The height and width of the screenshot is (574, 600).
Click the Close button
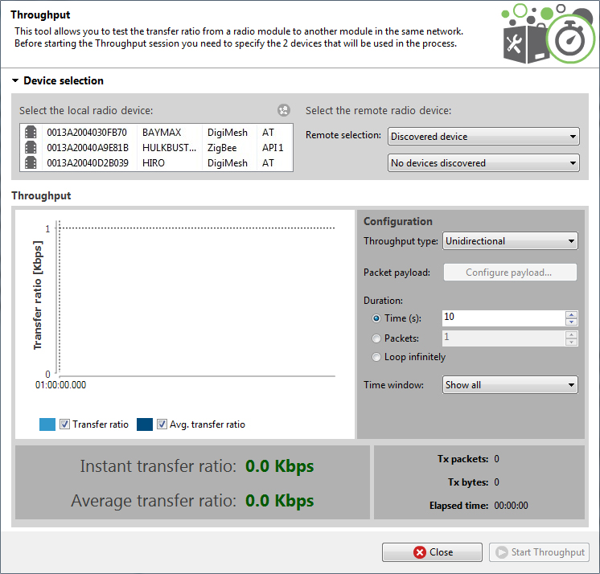coord(432,552)
